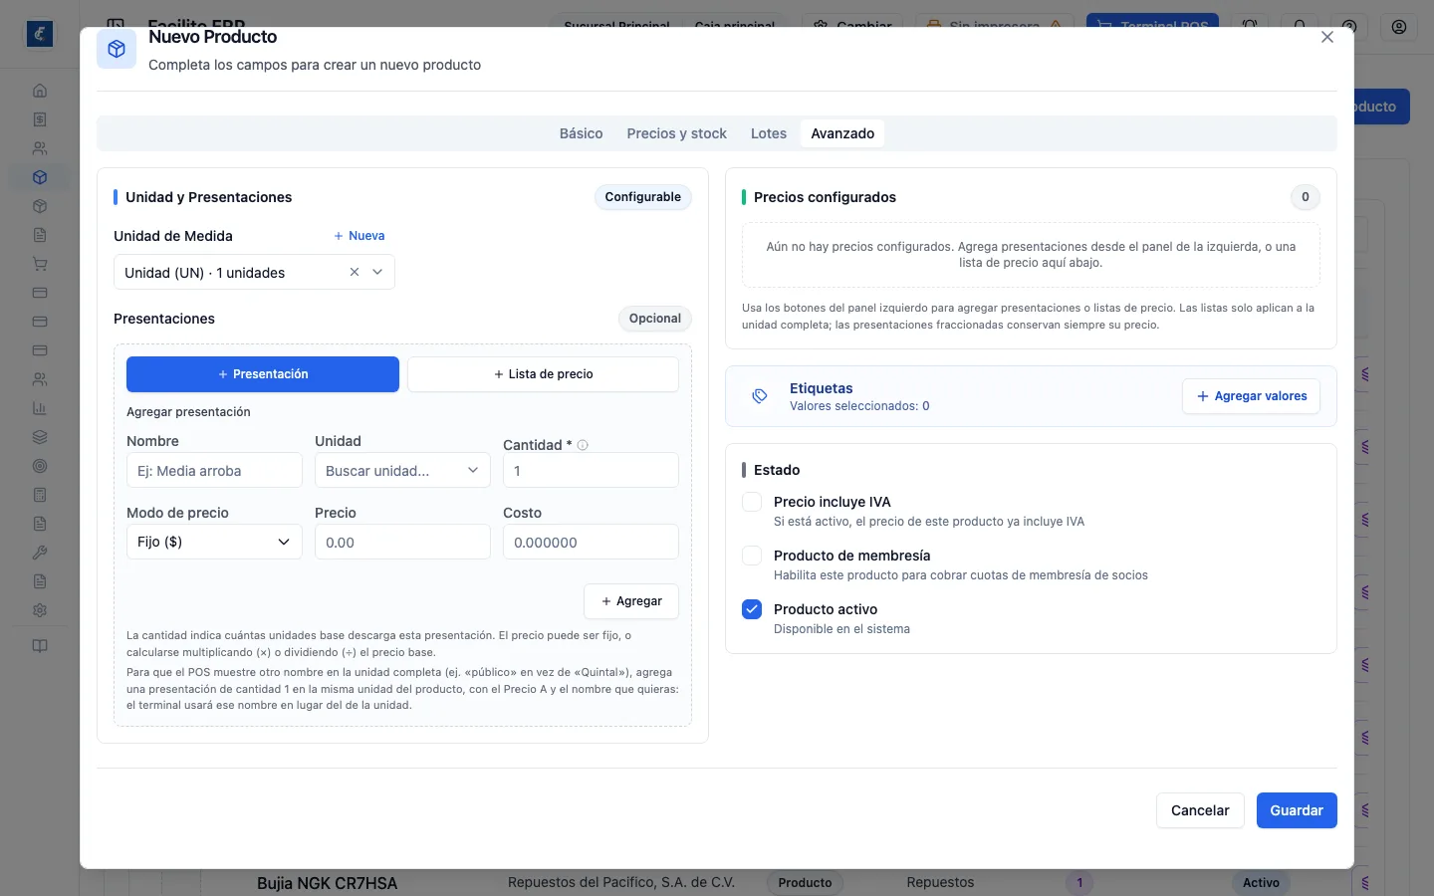1434x896 pixels.
Task: Open the dollar receipt sidebar icon
Action: (40, 119)
